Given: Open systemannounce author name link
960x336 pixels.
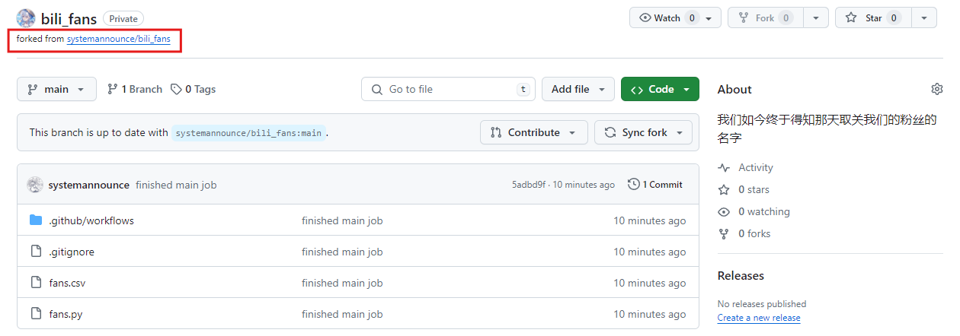Looking at the screenshot, I should 88,185.
